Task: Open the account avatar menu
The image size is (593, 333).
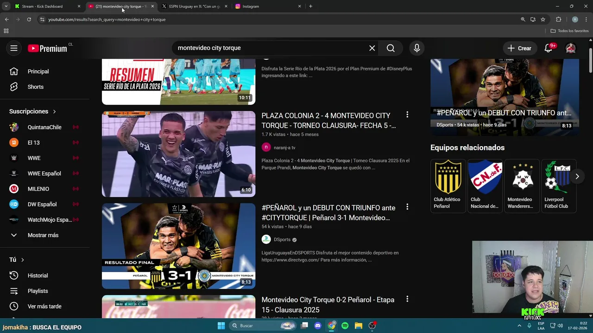Action: 571,48
